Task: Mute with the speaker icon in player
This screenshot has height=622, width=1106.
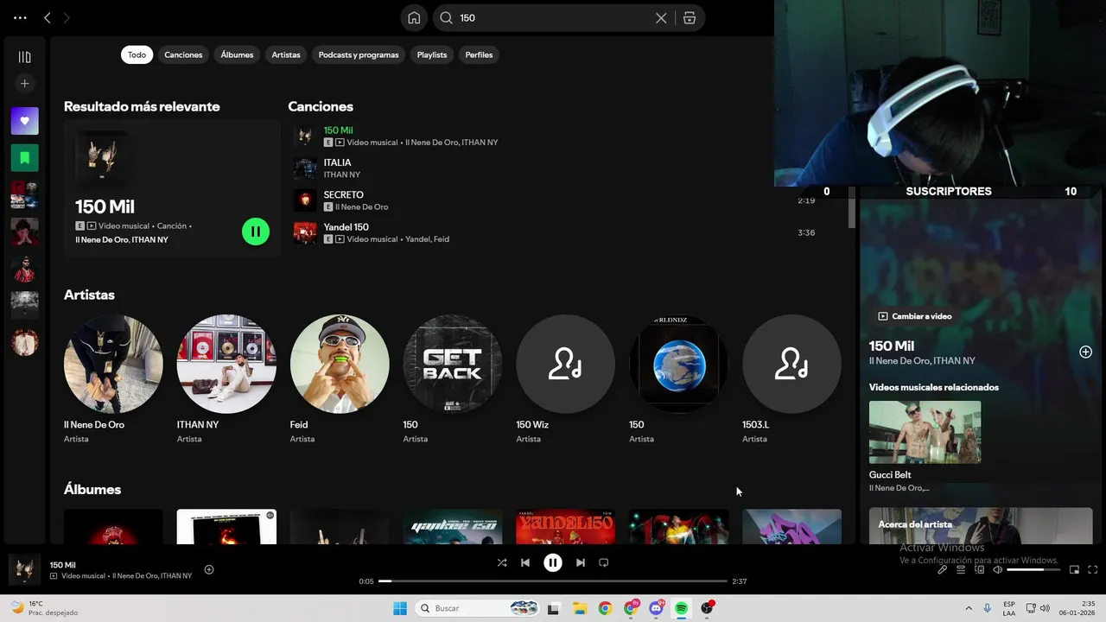Action: (998, 569)
